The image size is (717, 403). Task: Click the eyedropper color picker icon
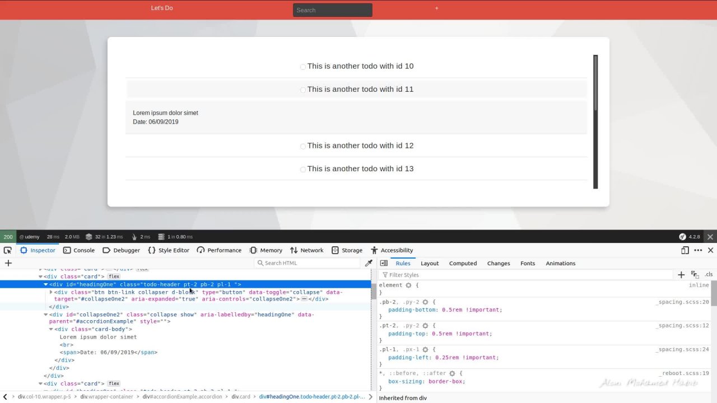coord(369,263)
